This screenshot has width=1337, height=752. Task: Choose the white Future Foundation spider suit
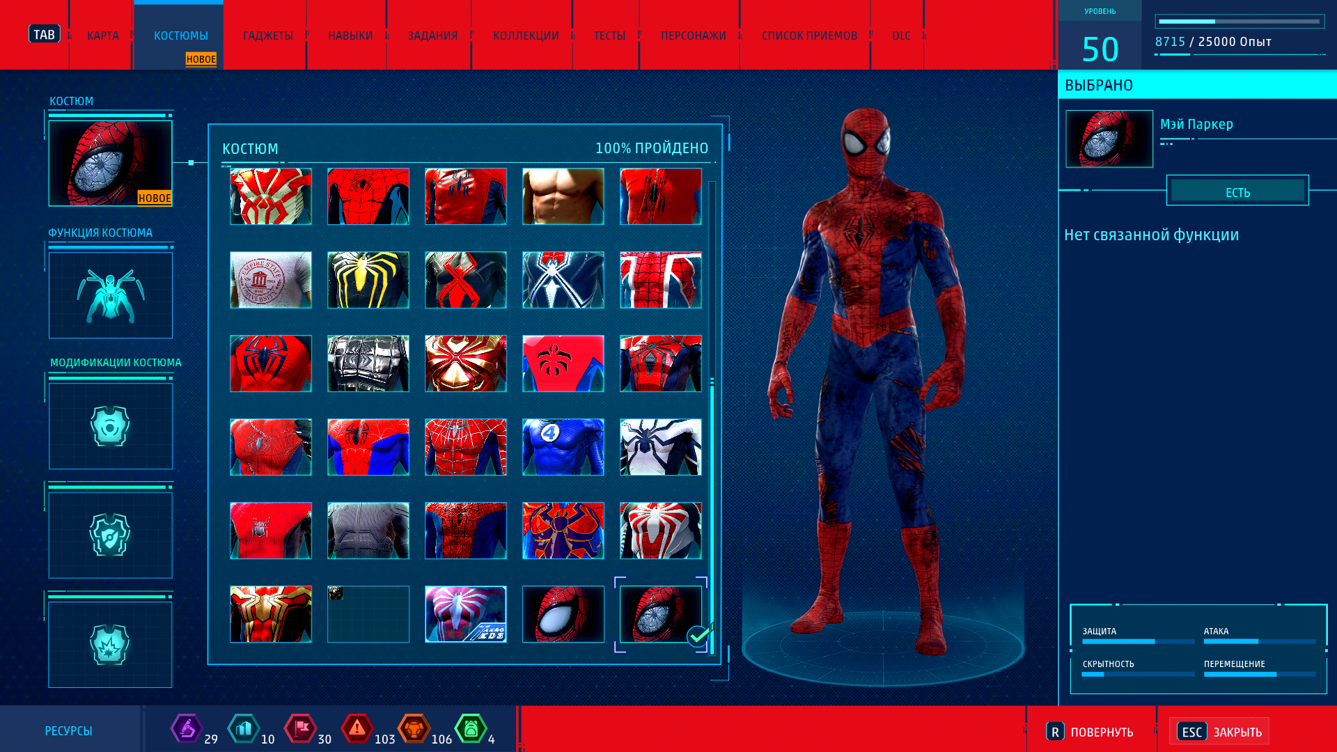660,447
